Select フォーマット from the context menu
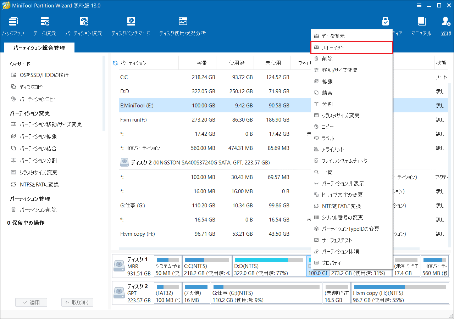This screenshot has height=319, width=454. [351, 47]
